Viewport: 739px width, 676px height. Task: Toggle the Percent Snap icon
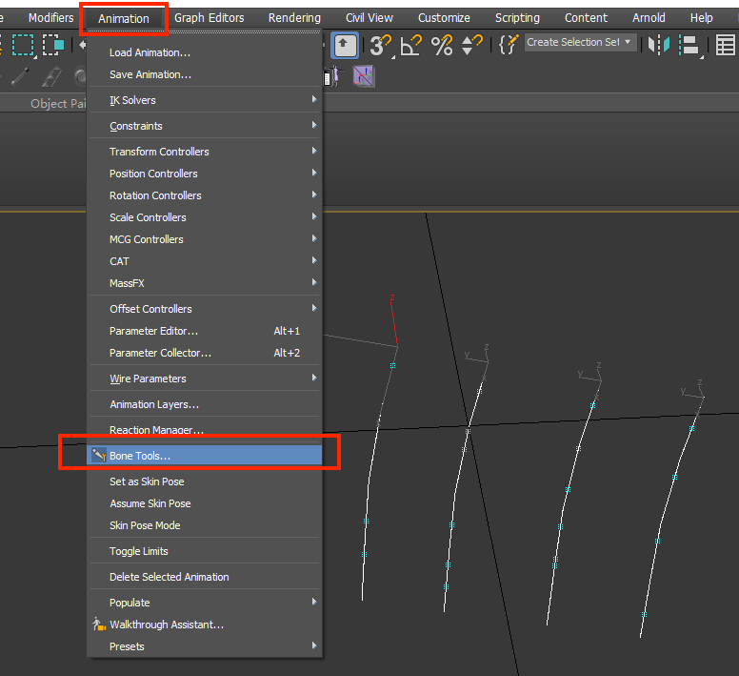click(x=442, y=45)
